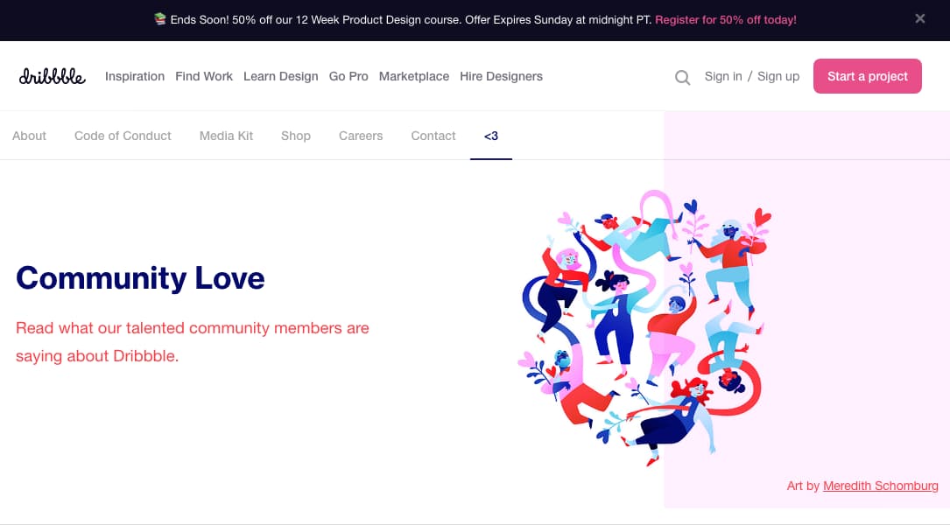Click the Sign in link
Screen dimensions: 950x525
[x=723, y=76]
